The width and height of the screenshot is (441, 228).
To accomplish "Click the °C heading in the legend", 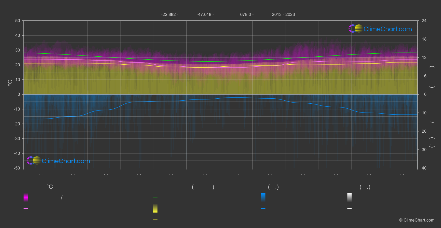I will (x=50, y=187).
